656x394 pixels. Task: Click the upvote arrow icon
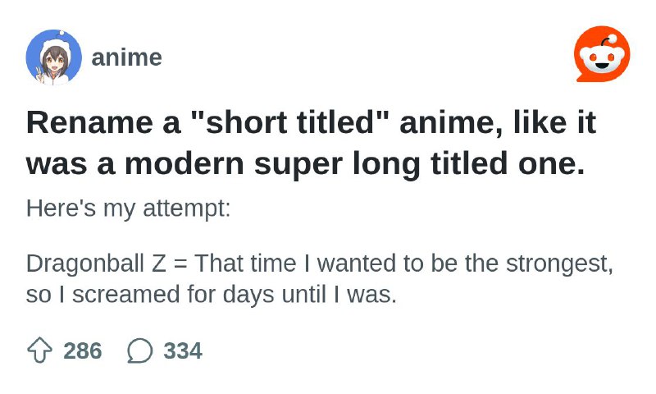pos(39,350)
